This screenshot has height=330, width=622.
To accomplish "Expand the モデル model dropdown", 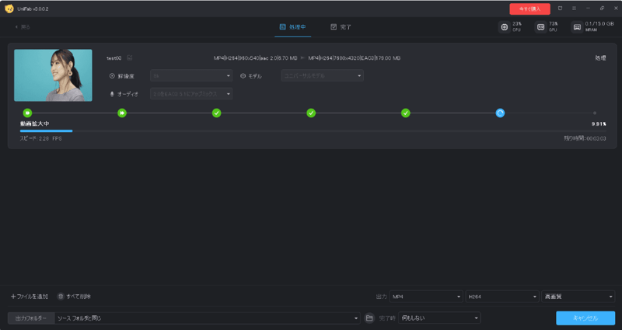I will tap(322, 75).
